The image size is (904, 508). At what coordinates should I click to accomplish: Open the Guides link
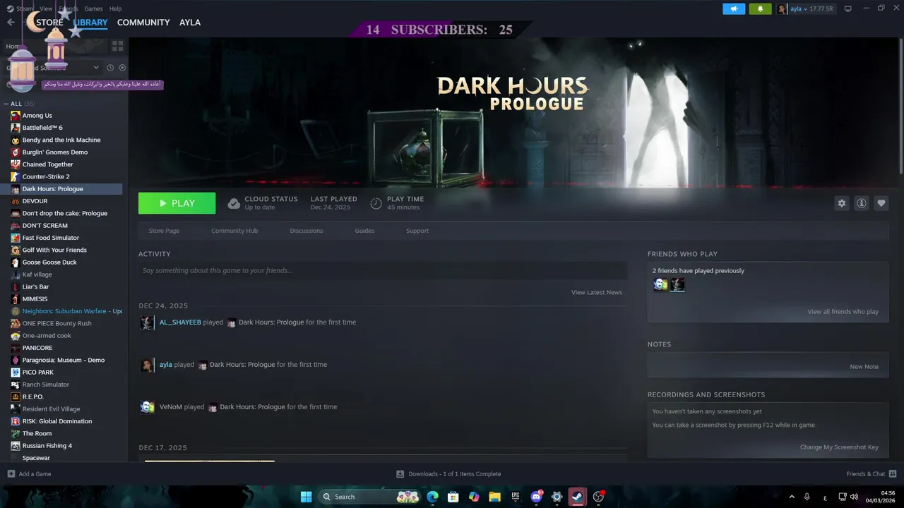click(x=364, y=231)
